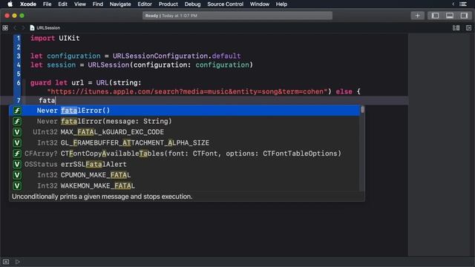
Task: Click line number 4 in gutter
Action: (x=18, y=65)
